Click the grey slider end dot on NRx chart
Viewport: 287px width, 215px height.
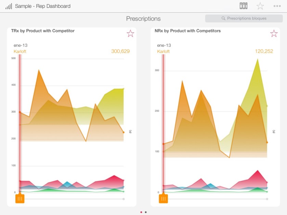[x=267, y=199]
